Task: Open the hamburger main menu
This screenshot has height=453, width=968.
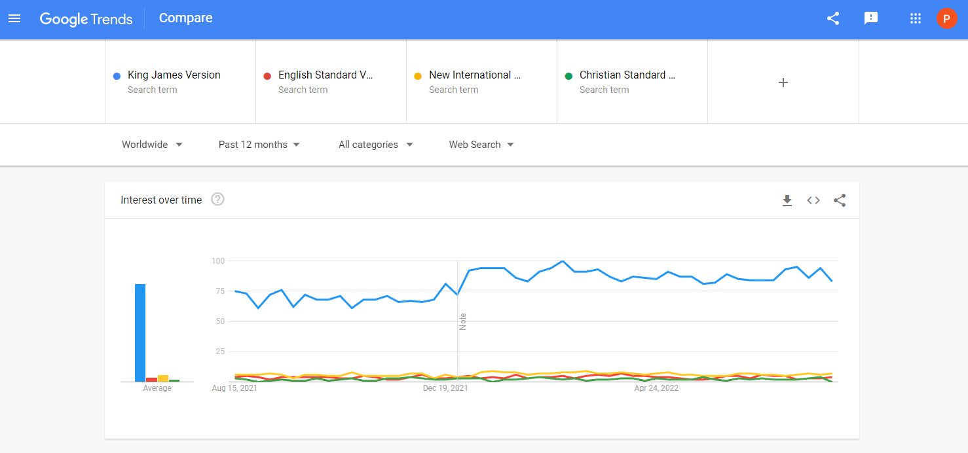Action: pos(14,18)
